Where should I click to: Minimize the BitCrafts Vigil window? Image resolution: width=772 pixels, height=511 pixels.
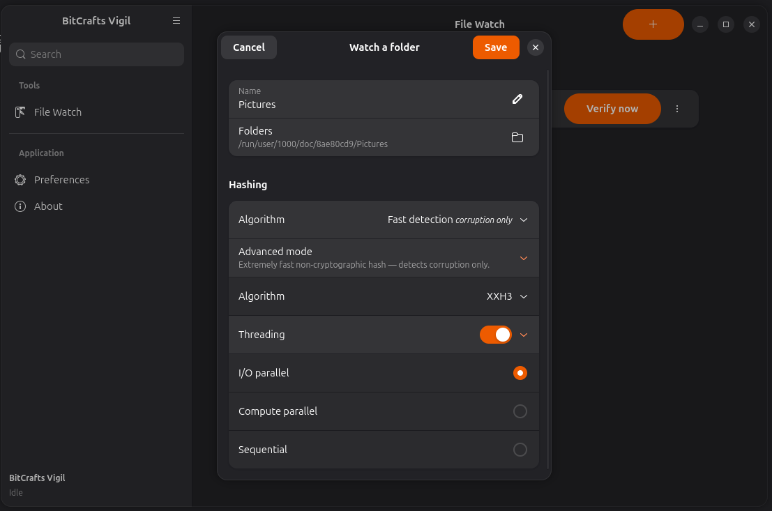pos(699,24)
